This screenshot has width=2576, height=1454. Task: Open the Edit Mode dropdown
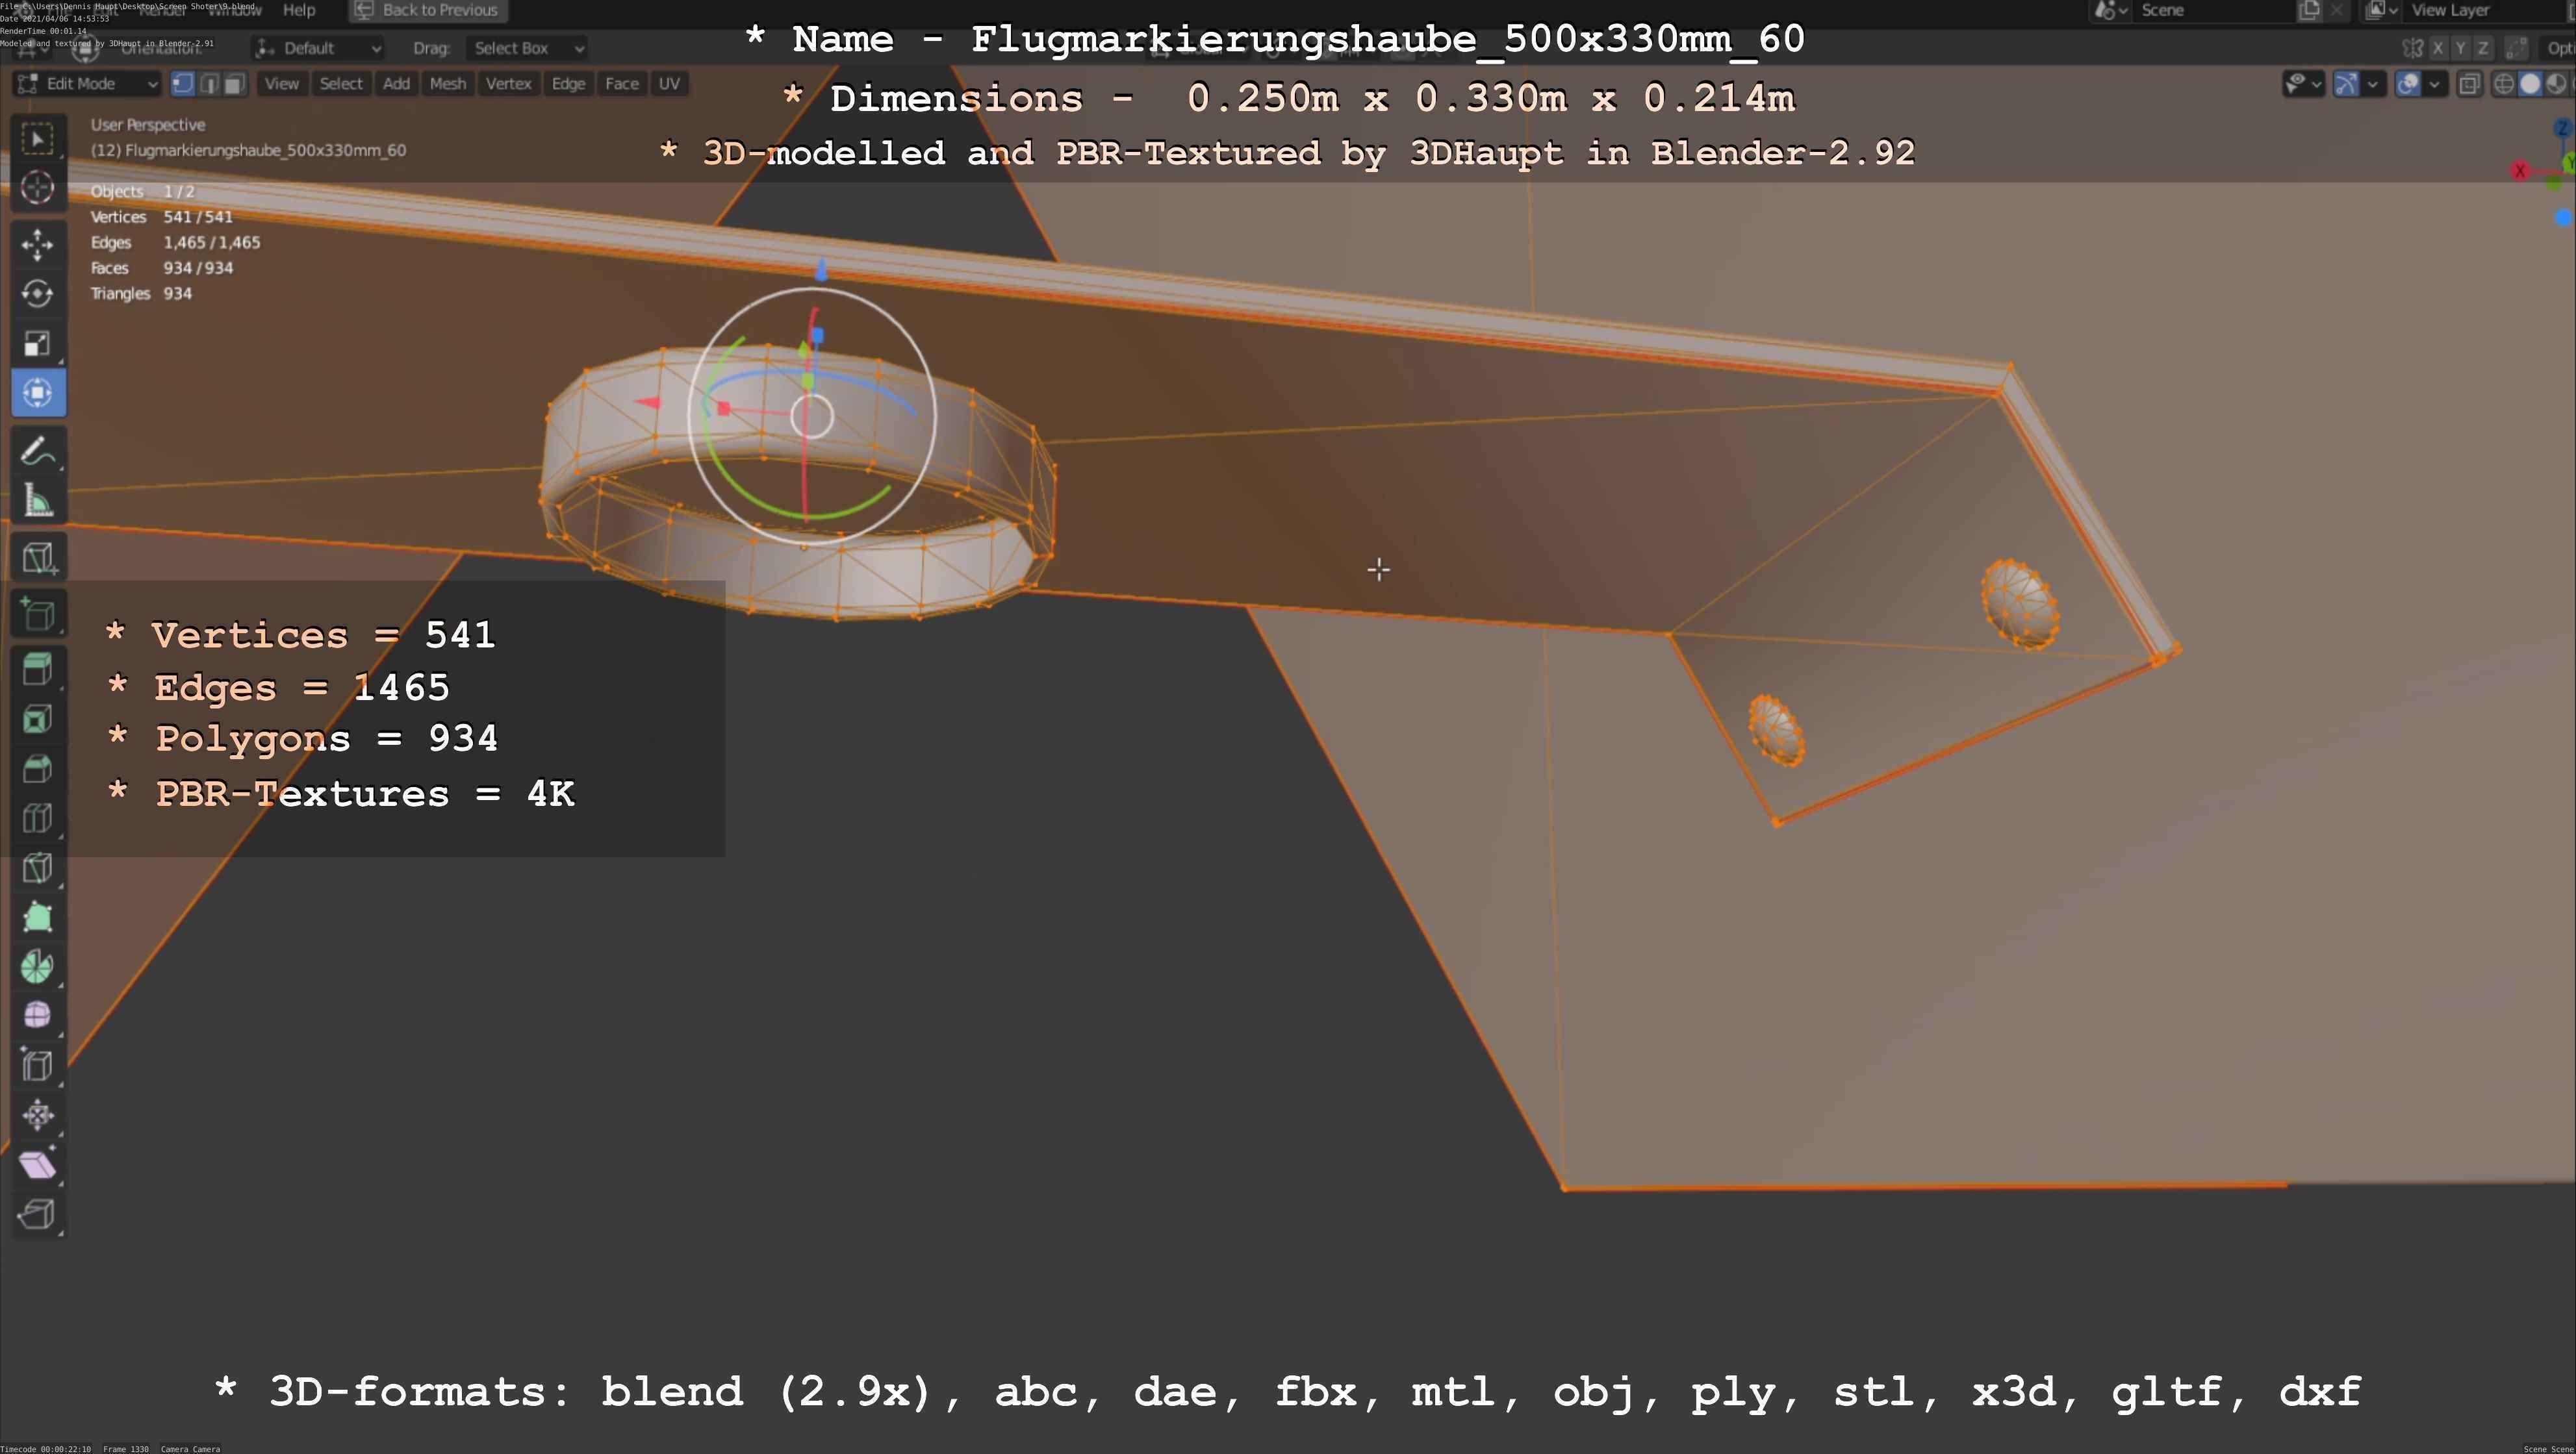87,84
